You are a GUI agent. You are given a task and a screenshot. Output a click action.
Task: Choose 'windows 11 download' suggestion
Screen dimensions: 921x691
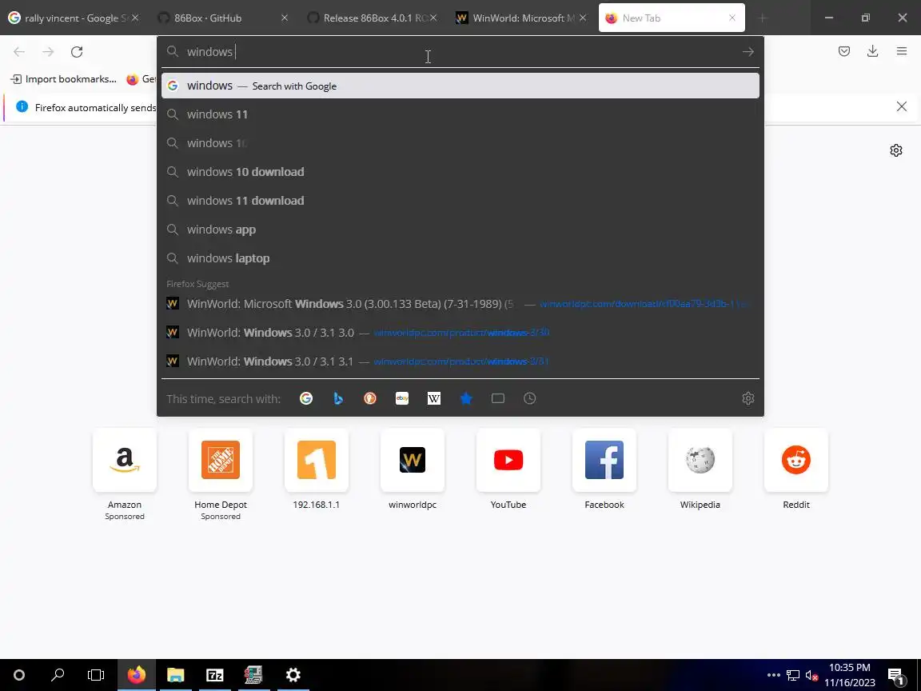[460, 201]
